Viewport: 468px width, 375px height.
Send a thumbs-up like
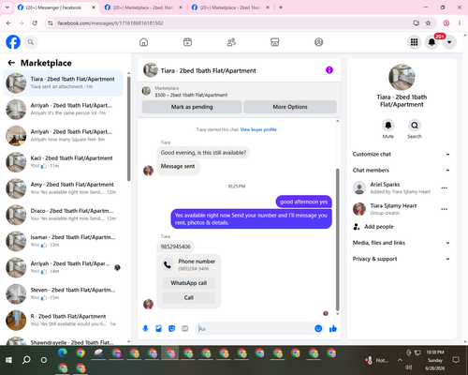[x=333, y=328]
